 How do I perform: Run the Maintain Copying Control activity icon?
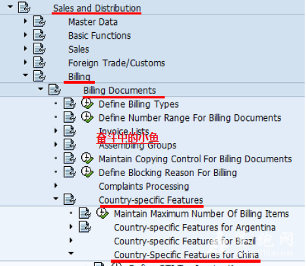[x=87, y=158]
